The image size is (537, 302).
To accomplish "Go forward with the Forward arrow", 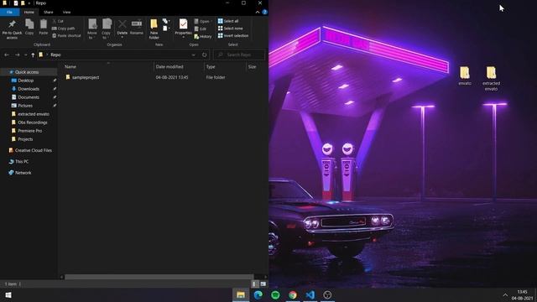I will 17,55.
